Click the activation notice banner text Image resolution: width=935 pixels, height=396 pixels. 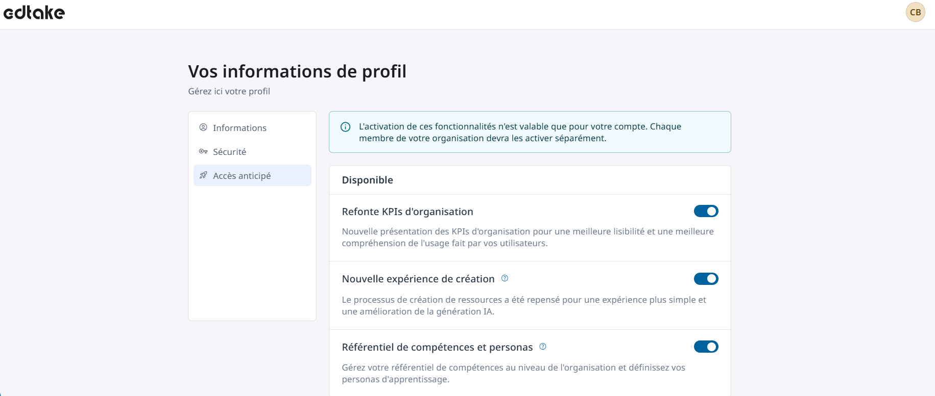[x=520, y=132]
